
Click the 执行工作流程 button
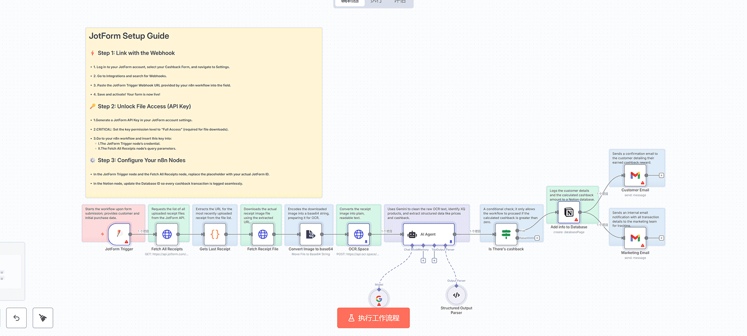(373, 318)
